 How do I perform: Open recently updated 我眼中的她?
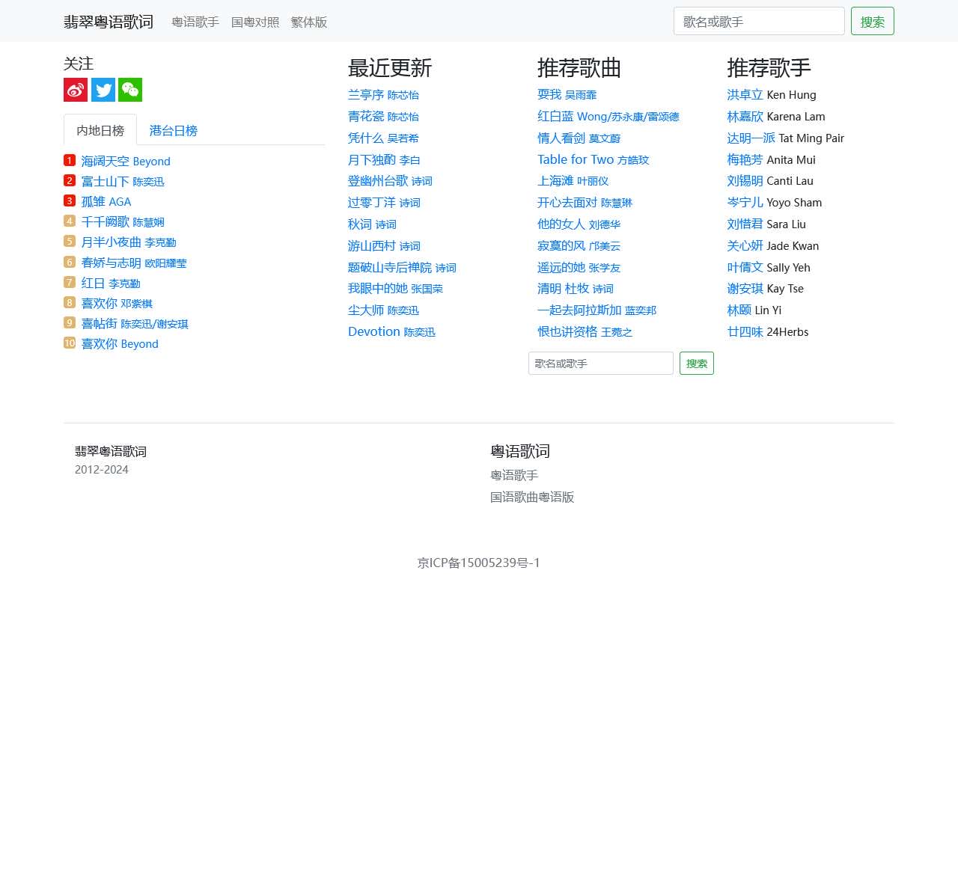tap(395, 288)
